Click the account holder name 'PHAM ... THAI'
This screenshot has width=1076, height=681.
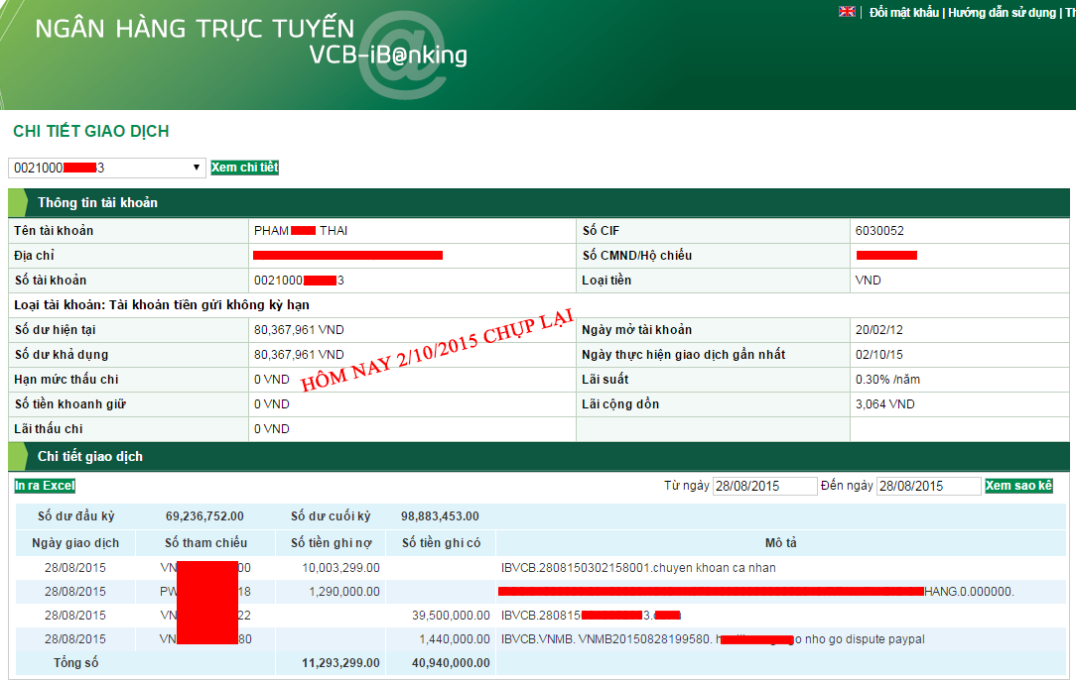tap(301, 231)
